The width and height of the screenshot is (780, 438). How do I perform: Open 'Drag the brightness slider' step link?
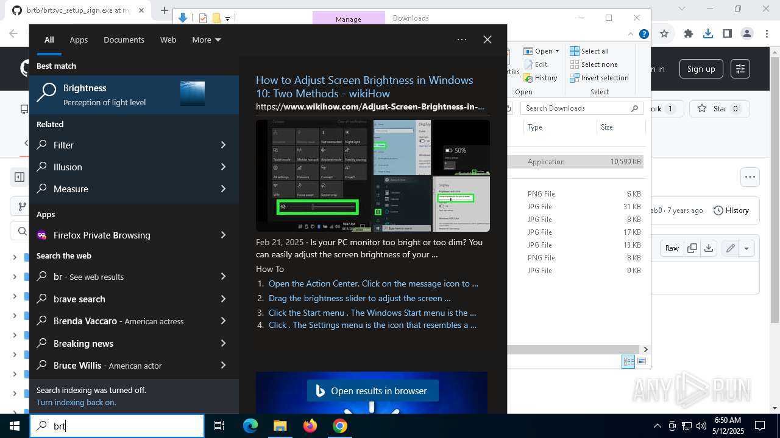coord(360,298)
